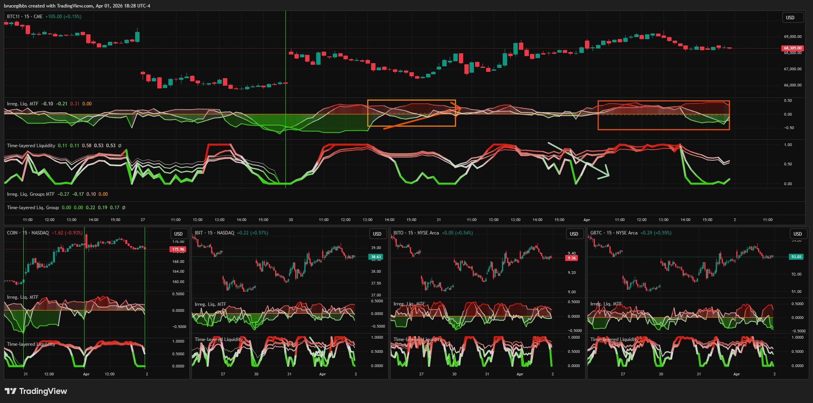The image size is (813, 403).
Task: Click the Ø symbol after Time-layered Liquidity values
Action: (x=120, y=146)
